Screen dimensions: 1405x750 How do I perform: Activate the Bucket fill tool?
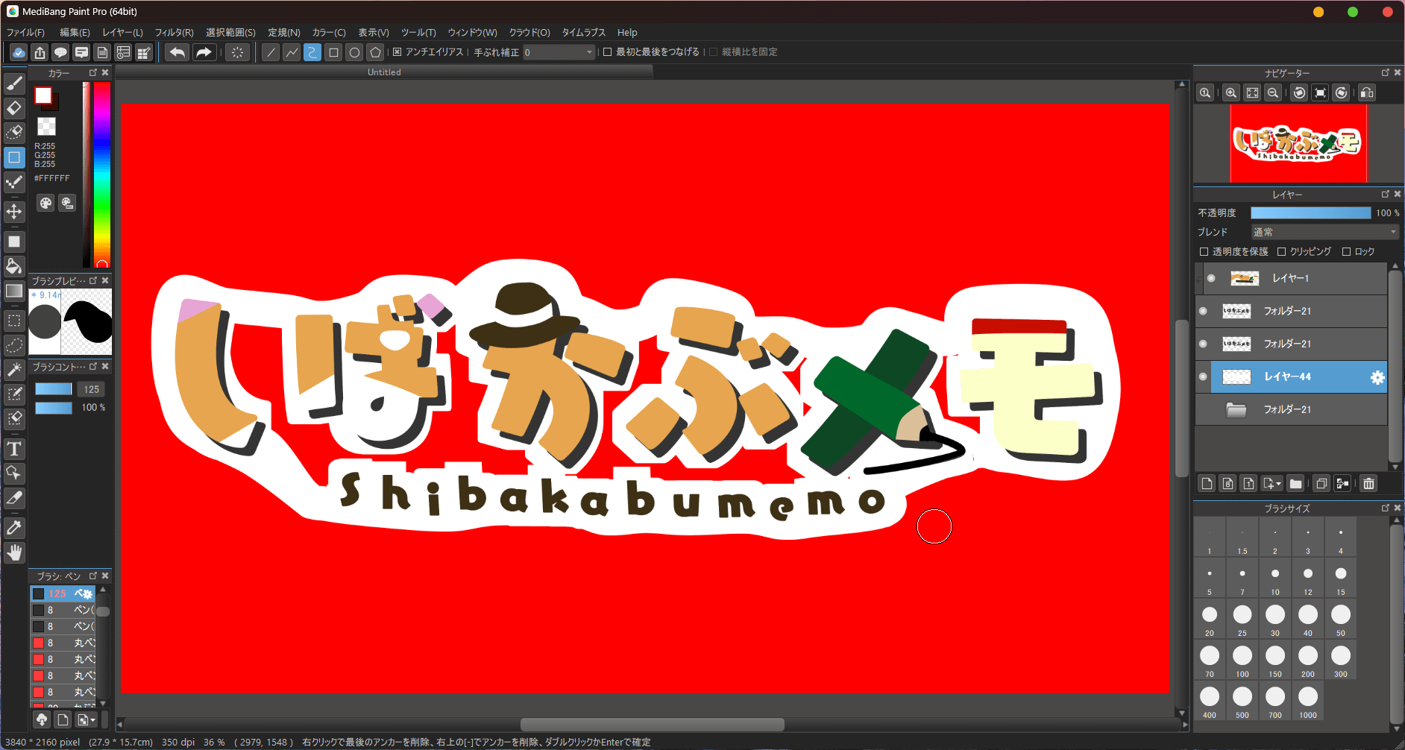(14, 265)
